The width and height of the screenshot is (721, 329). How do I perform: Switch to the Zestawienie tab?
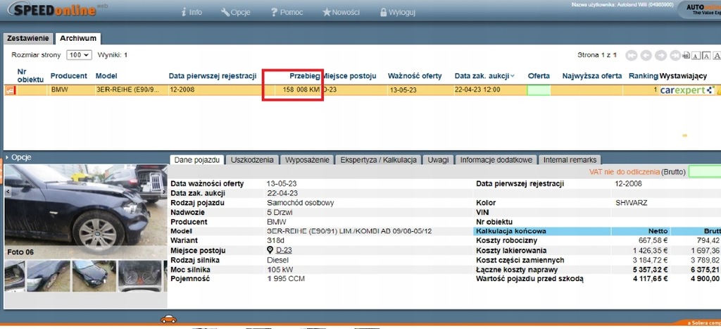[26, 38]
